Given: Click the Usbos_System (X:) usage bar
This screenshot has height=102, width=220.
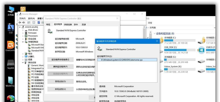Looking at the screenshot, I should [180, 69].
